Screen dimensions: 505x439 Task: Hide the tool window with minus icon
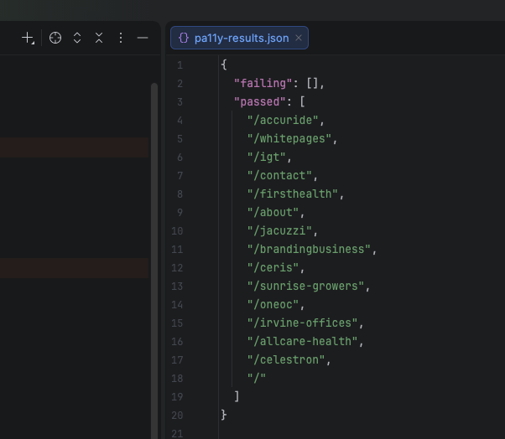(143, 38)
